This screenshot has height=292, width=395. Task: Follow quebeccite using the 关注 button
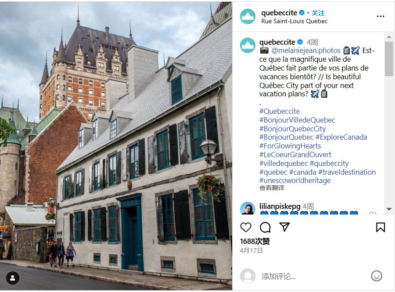point(318,13)
